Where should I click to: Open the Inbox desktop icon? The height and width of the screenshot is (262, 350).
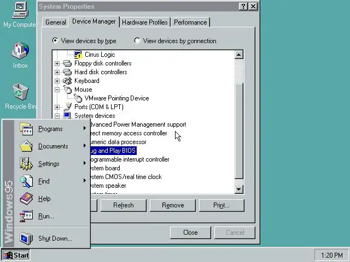pos(20,51)
